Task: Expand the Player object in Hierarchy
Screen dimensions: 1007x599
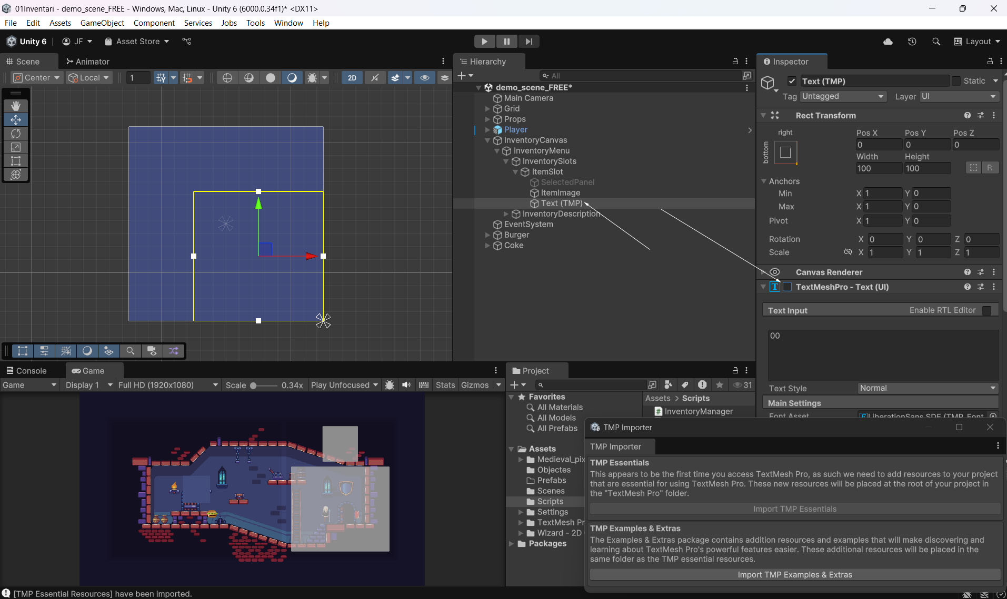Action: pyautogui.click(x=487, y=130)
